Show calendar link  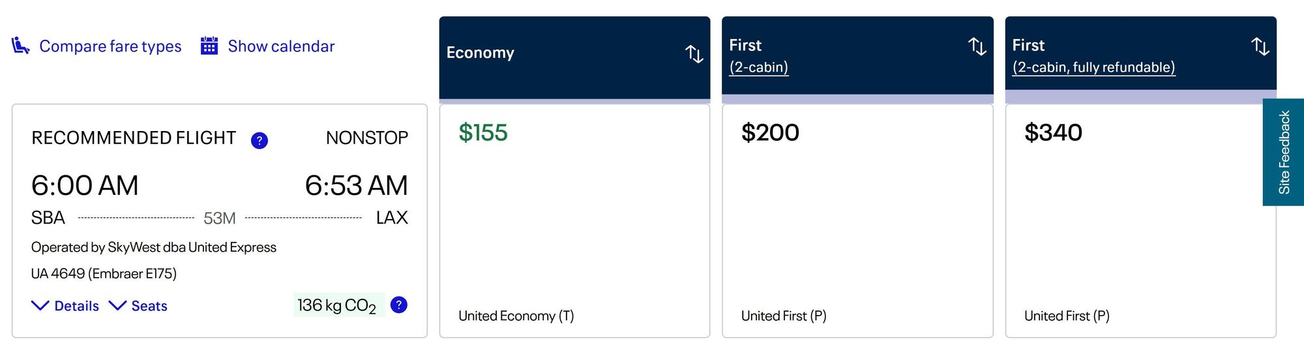pos(281,46)
